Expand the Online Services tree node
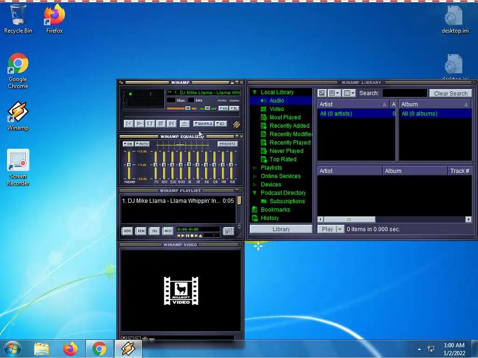Image resolution: width=478 pixels, height=358 pixels. [x=255, y=176]
